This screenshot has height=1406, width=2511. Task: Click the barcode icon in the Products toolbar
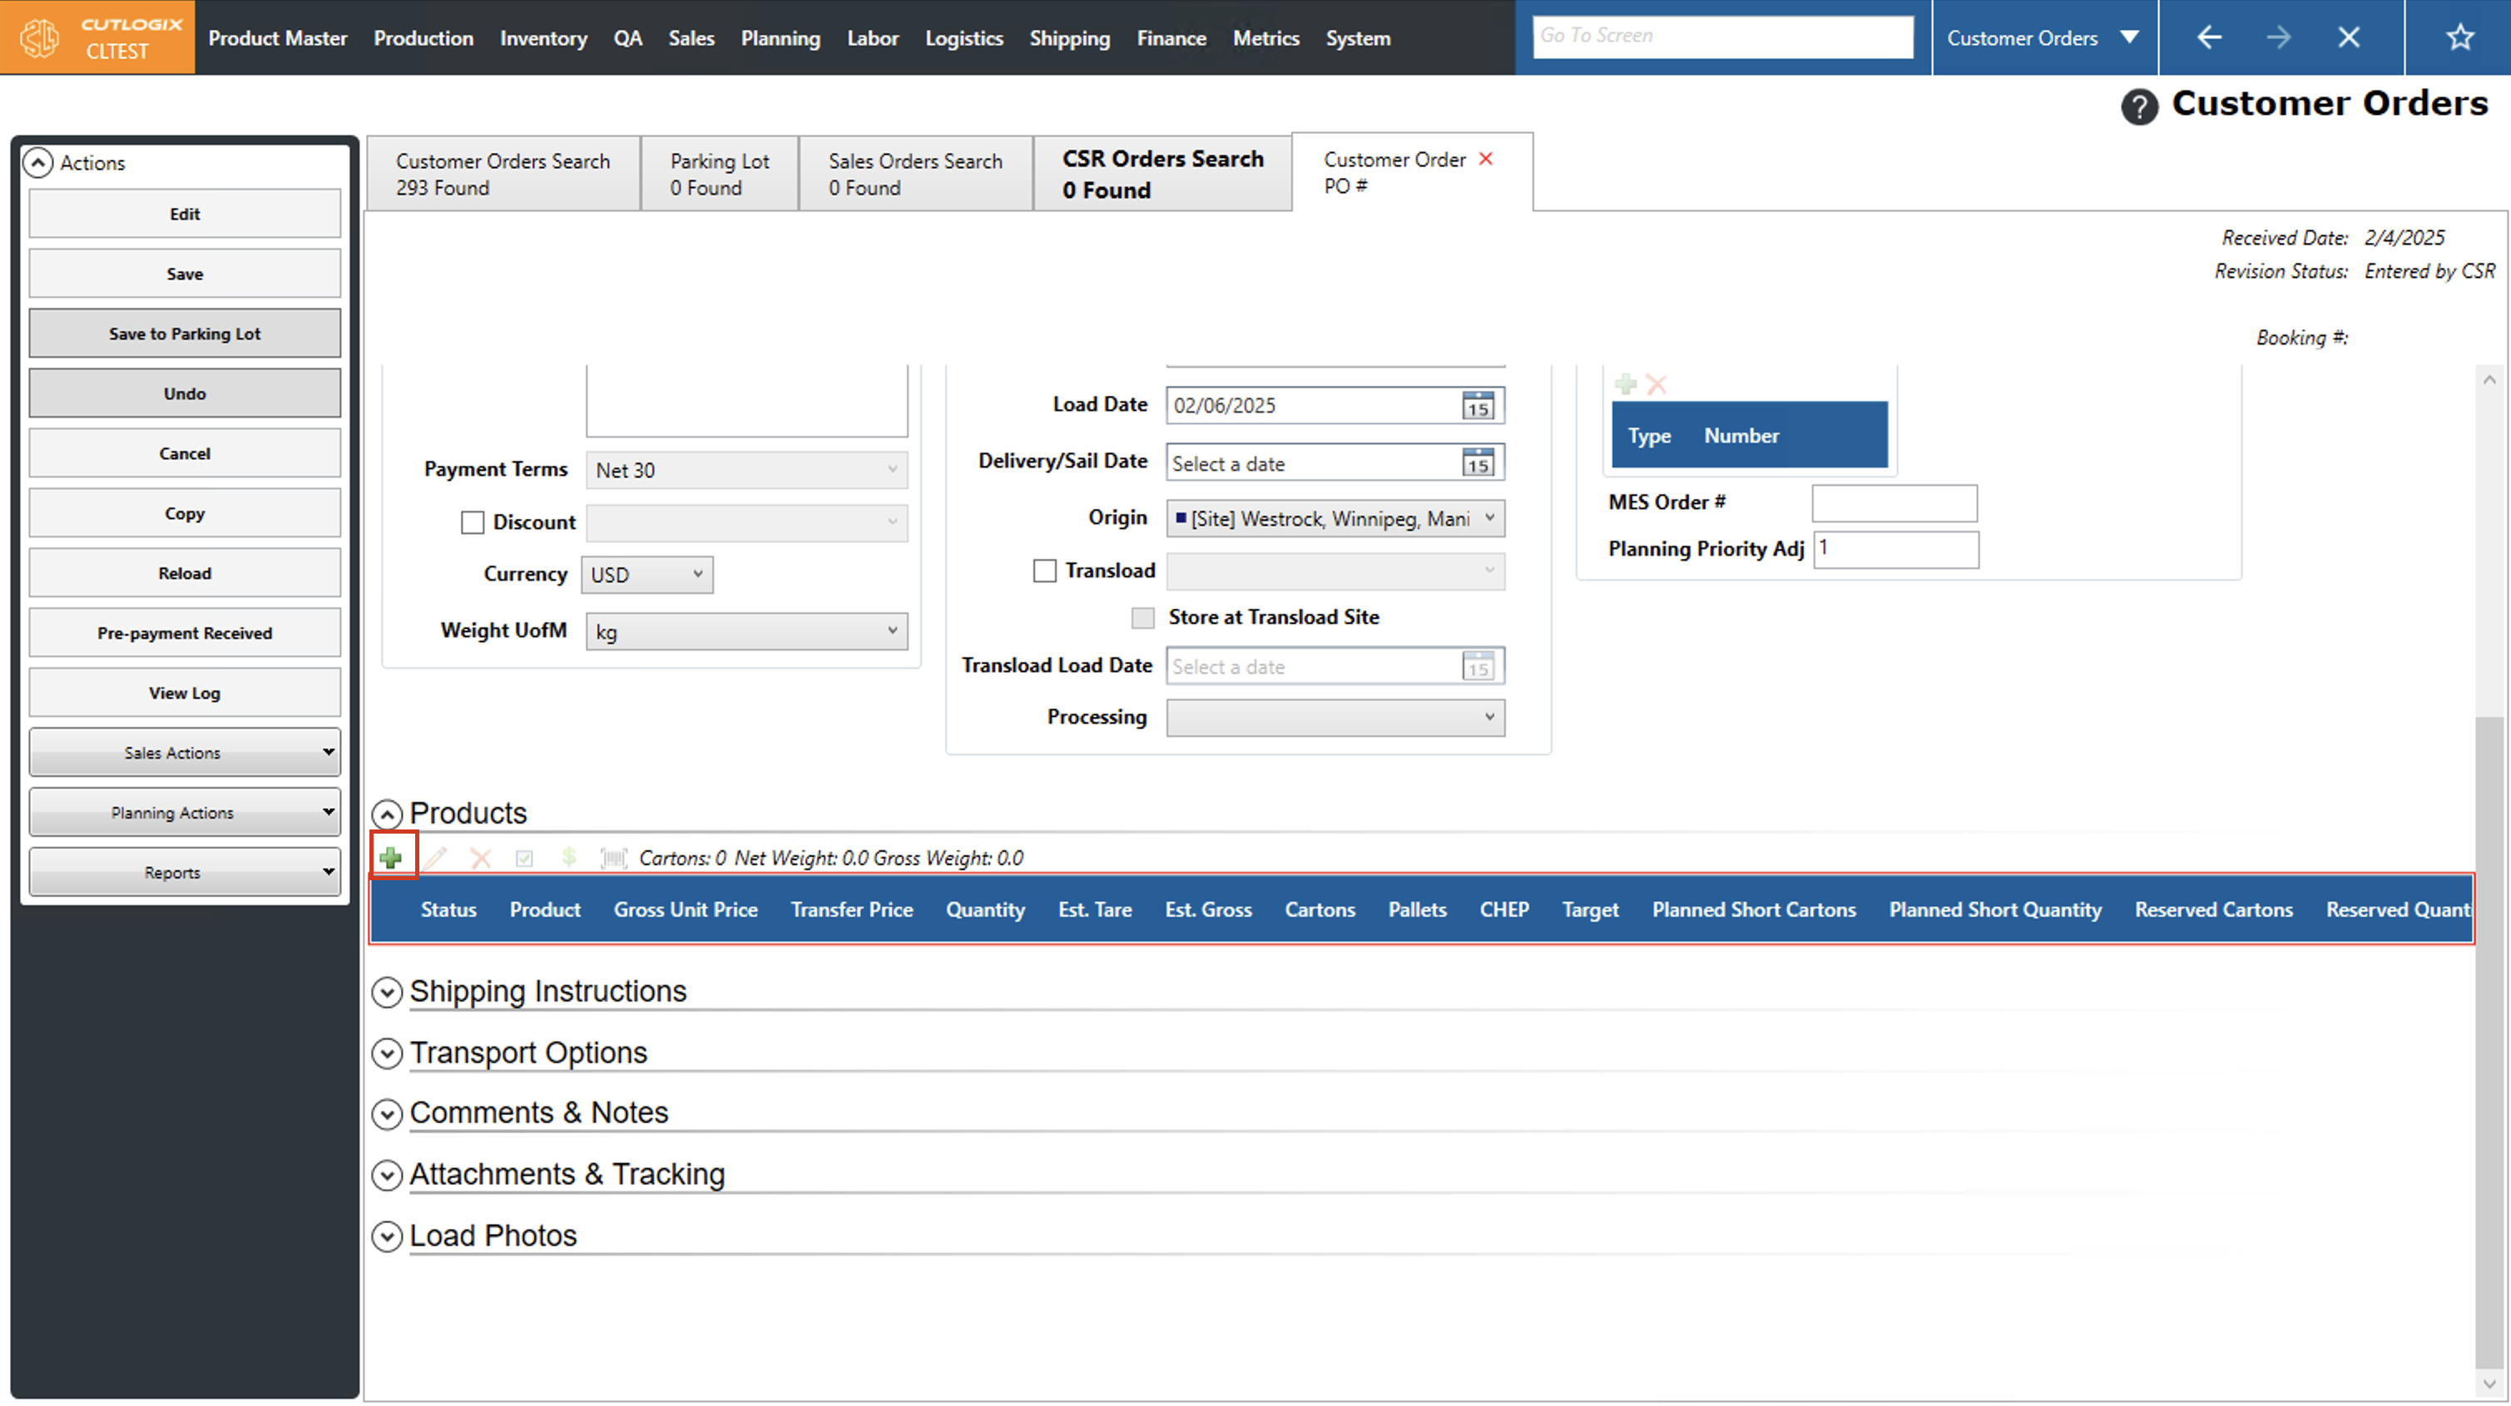tap(613, 858)
